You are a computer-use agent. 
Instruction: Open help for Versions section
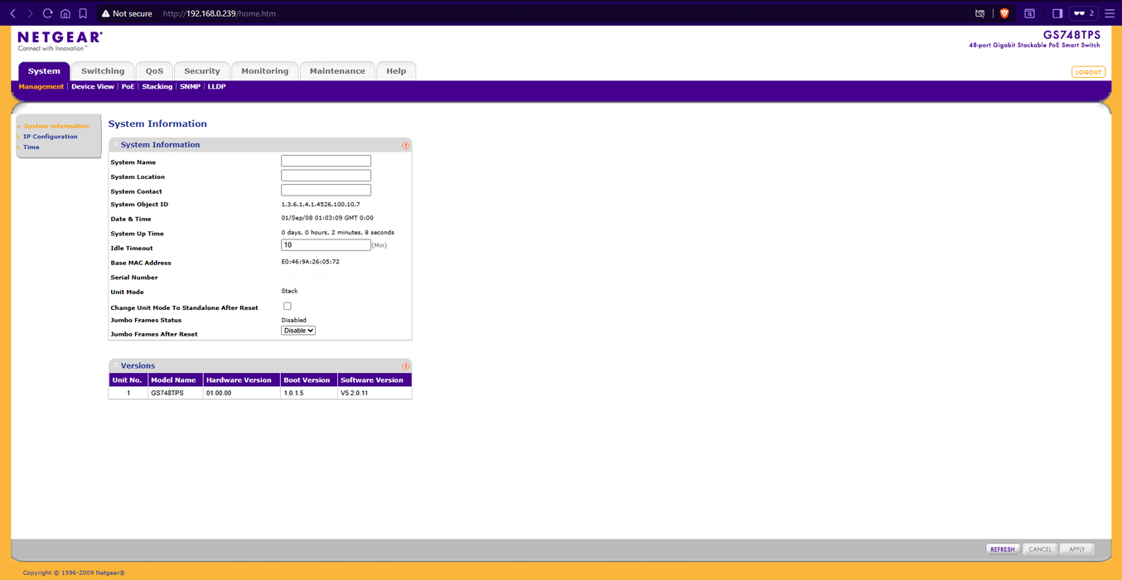[x=405, y=366]
